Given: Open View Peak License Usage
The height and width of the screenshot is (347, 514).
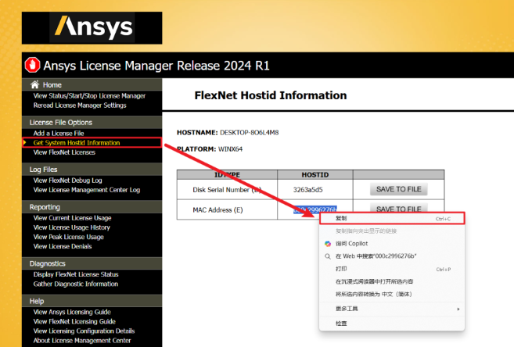Looking at the screenshot, I should click(69, 237).
